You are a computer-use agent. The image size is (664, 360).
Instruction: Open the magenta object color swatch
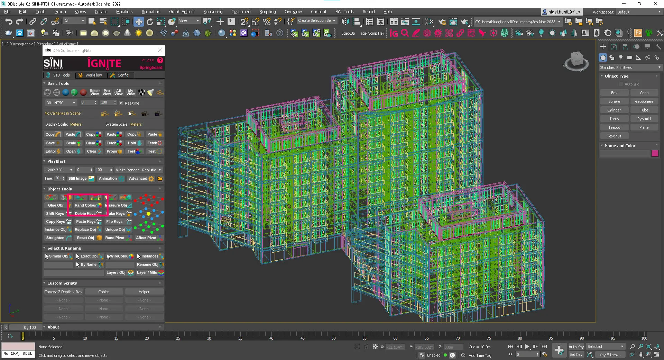(655, 153)
